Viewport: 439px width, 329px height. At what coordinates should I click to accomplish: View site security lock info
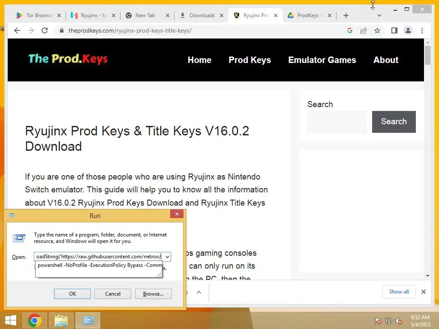[x=62, y=30]
